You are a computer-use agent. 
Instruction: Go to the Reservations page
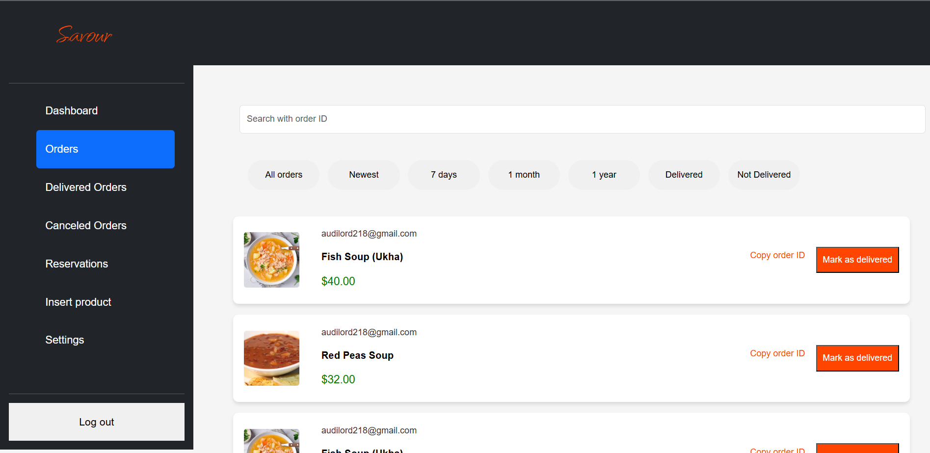77,264
